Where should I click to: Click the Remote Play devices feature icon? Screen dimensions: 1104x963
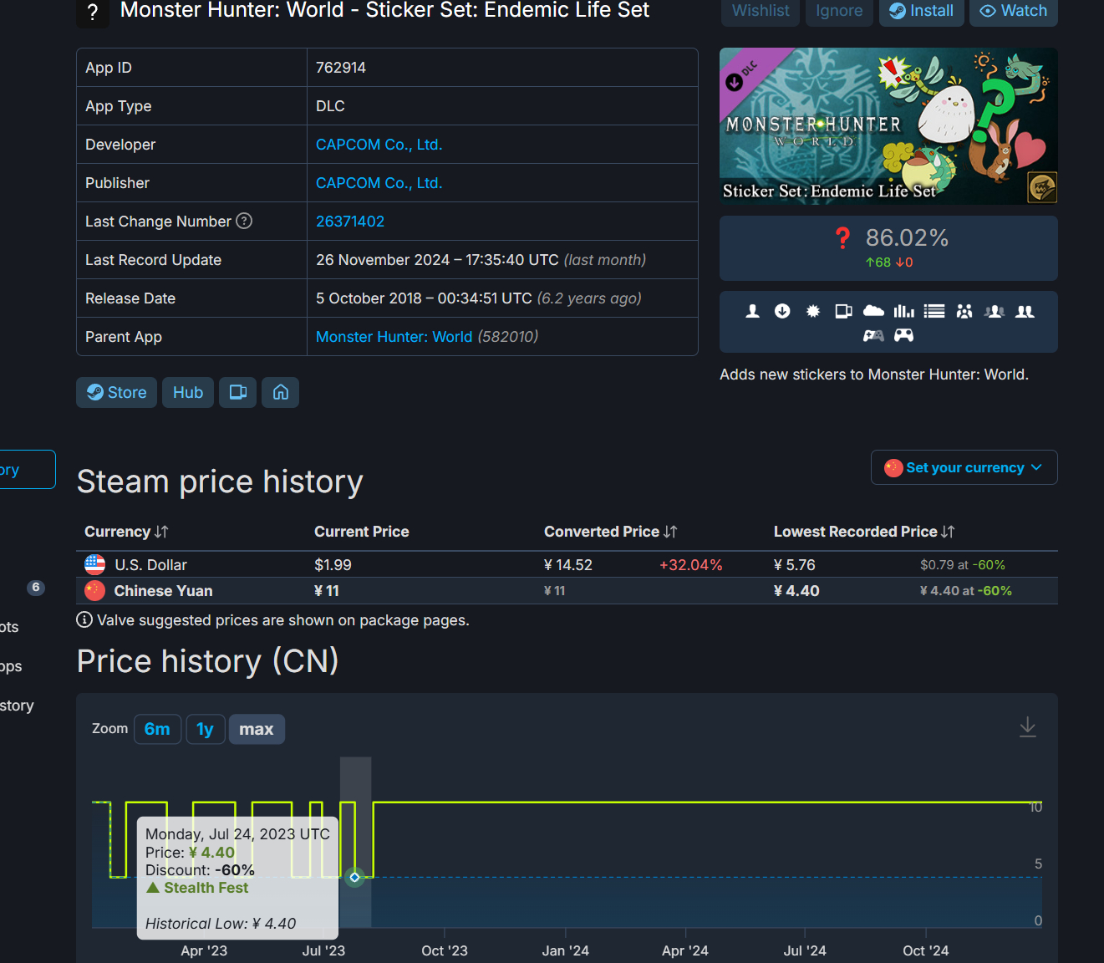(843, 312)
